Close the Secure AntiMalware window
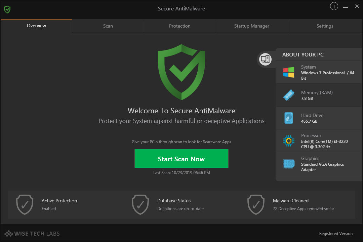The width and height of the screenshot is (363, 242). (357, 6)
